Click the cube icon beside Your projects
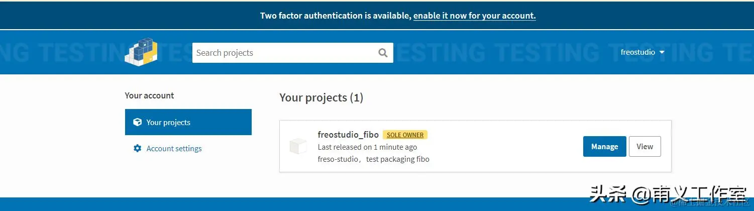Image resolution: width=754 pixels, height=211 pixels. (x=137, y=122)
